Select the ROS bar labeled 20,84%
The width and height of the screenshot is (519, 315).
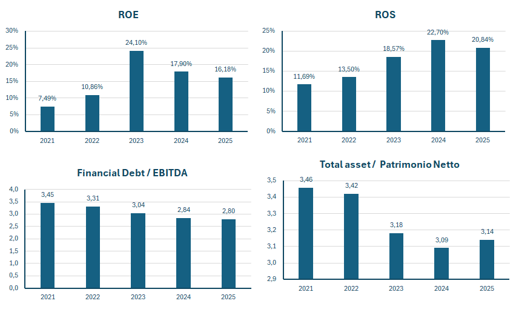483,90
